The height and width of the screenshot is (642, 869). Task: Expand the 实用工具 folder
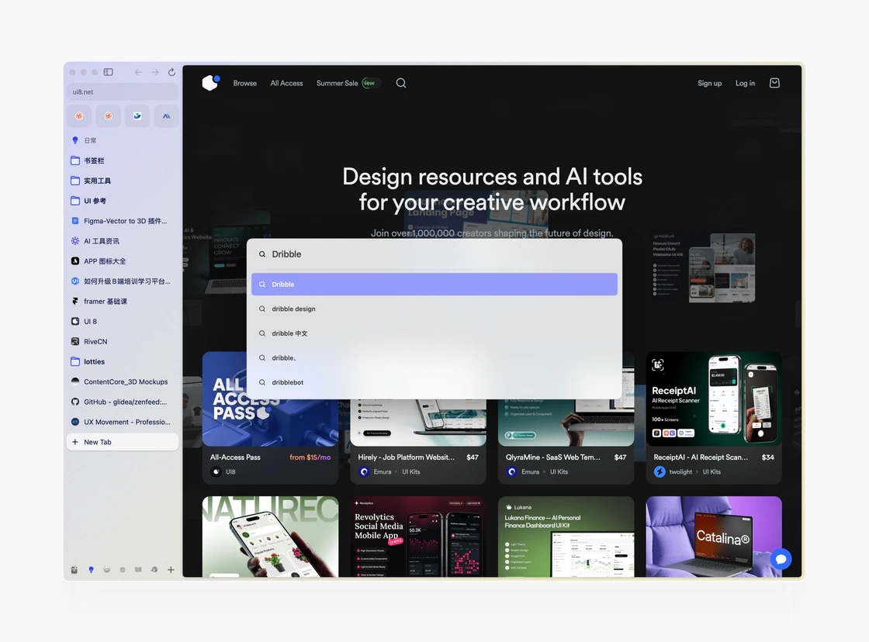123,181
